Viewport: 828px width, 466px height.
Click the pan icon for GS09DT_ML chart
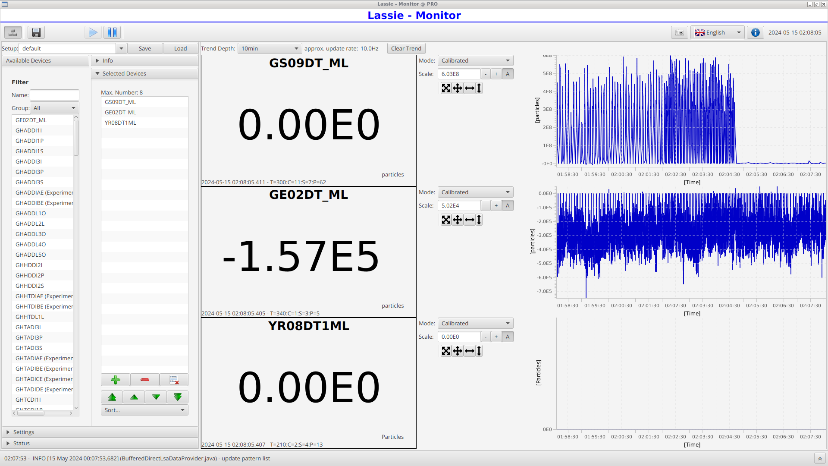[458, 88]
